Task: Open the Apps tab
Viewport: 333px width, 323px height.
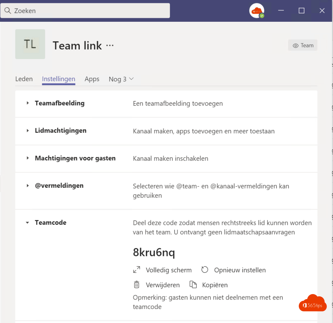Action: pos(92,79)
